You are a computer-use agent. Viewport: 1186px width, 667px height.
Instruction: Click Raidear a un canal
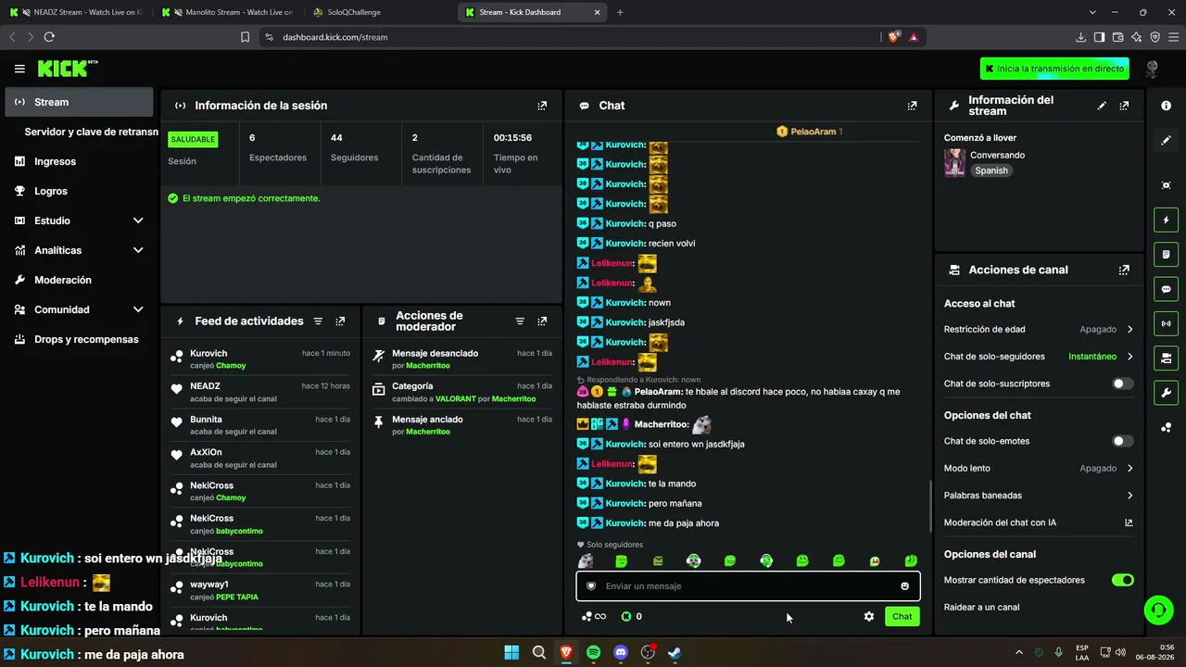pyautogui.click(x=981, y=608)
